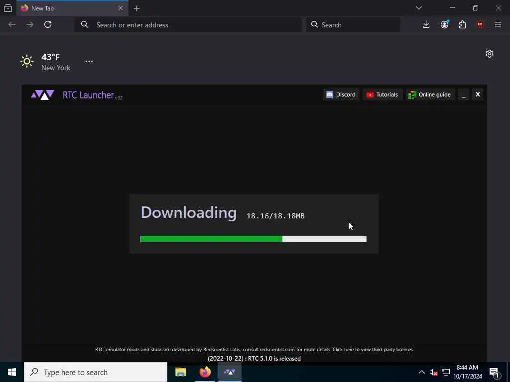Switch to Firefox from the taskbar
Image resolution: width=510 pixels, height=382 pixels.
coord(205,372)
